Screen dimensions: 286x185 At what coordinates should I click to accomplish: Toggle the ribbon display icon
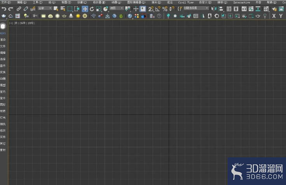point(244,9)
